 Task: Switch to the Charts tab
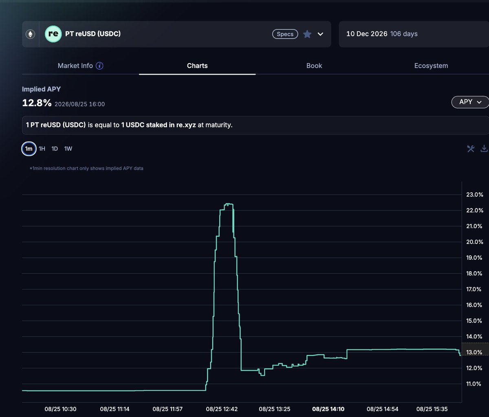tap(197, 66)
